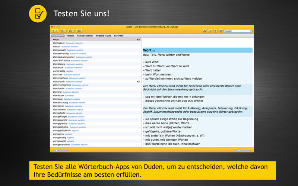
Task: Switch to the Volltext tab
Action: (70, 36)
